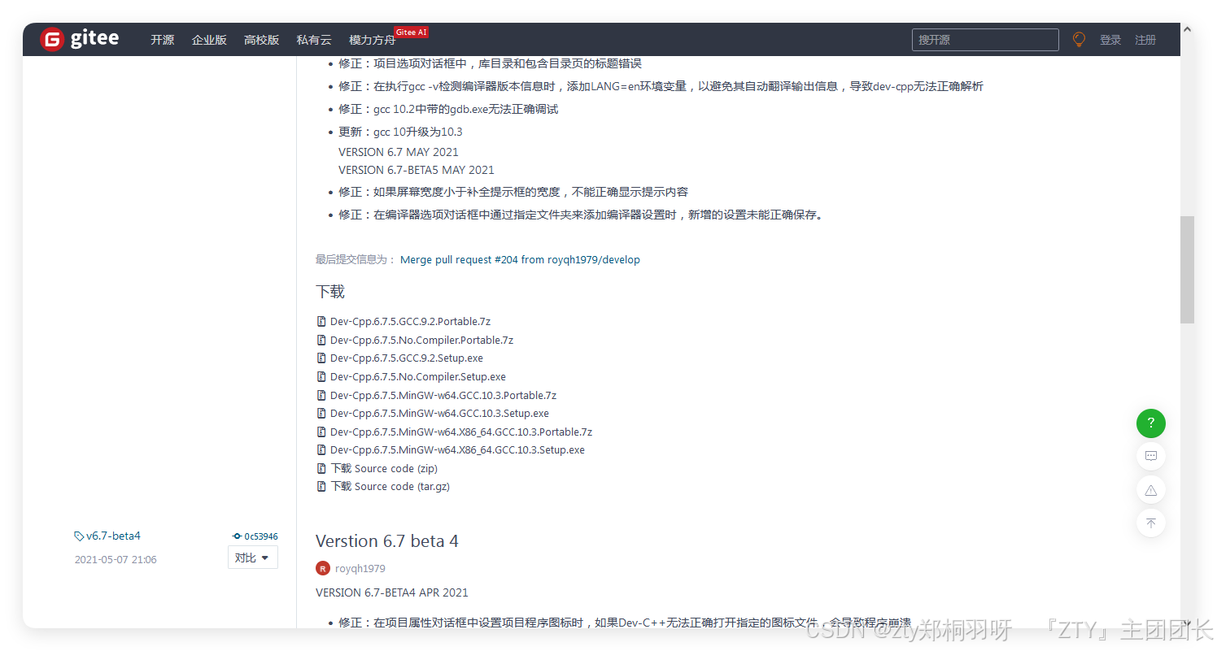Download Source code (tar.gz)
The image size is (1217, 651).
pos(390,487)
